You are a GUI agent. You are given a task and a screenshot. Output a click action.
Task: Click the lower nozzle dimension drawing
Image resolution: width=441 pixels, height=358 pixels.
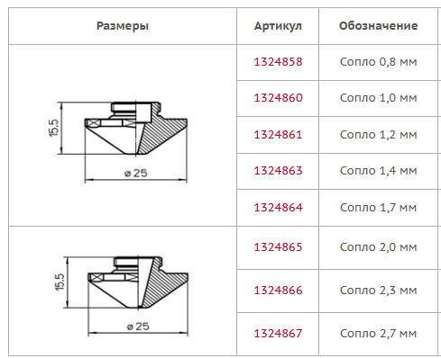click(121, 296)
